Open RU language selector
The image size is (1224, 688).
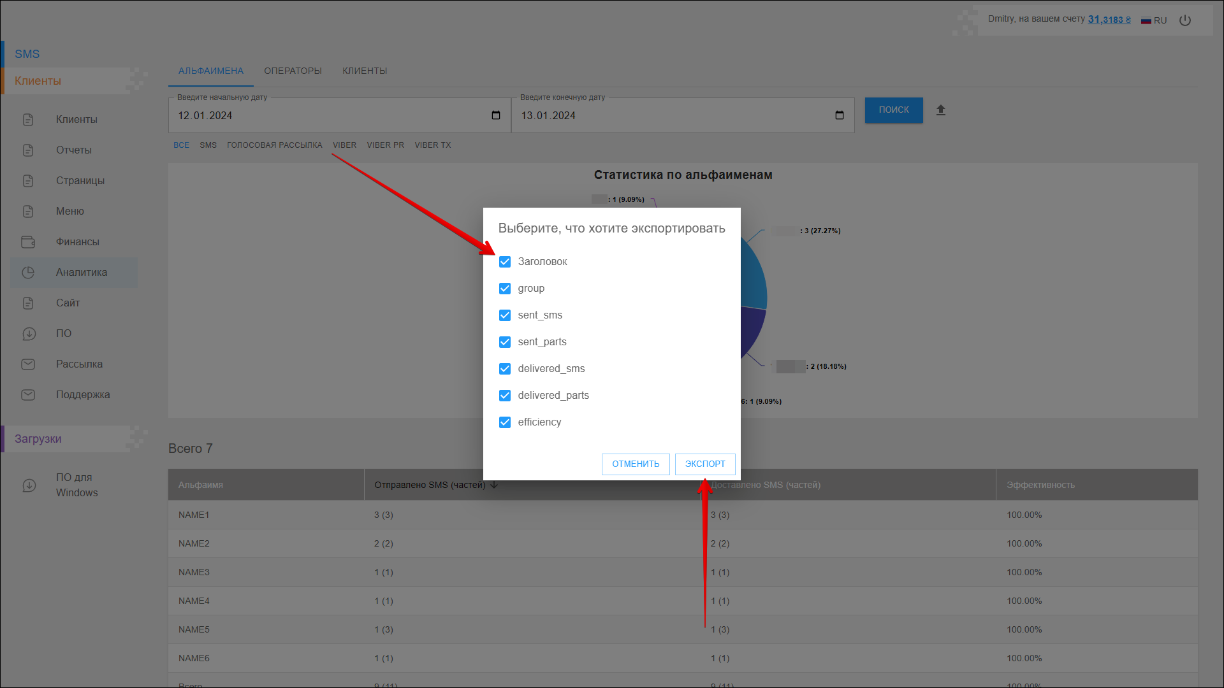coord(1154,20)
